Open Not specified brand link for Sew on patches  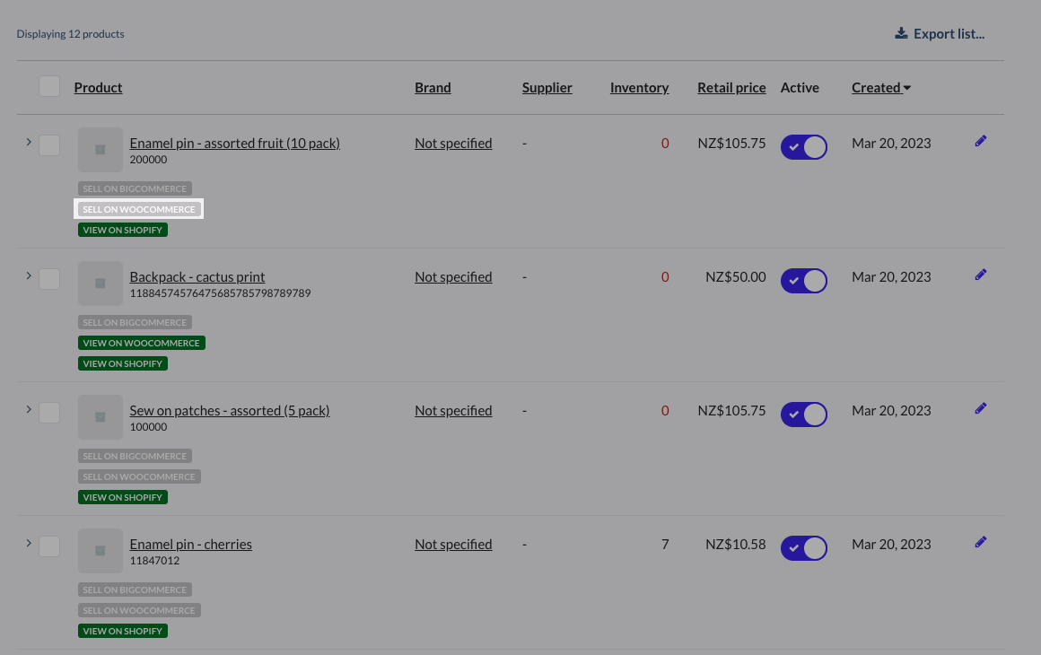(x=453, y=409)
